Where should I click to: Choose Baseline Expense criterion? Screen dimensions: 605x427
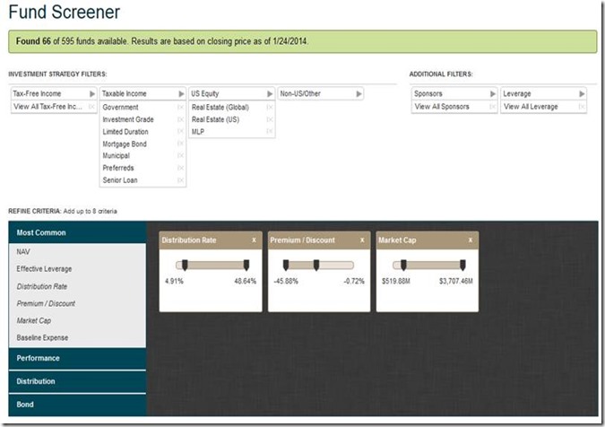tap(42, 337)
